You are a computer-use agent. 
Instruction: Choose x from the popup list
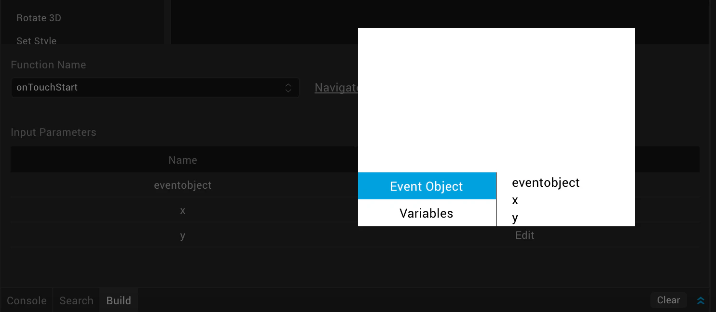pos(515,200)
